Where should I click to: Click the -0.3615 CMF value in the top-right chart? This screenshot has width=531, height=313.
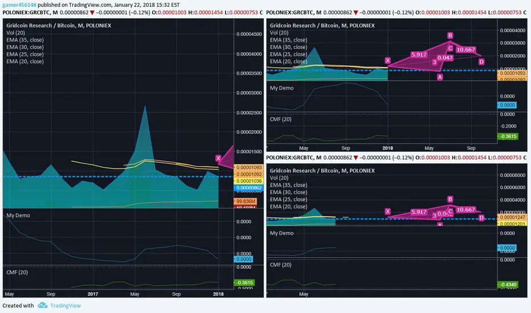tap(508, 137)
